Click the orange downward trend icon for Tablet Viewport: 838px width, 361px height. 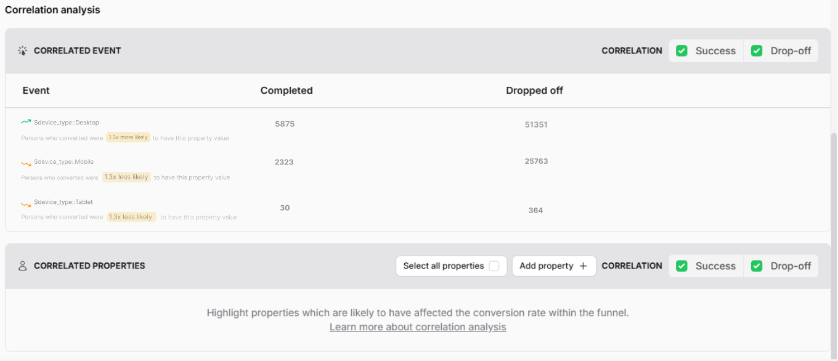tap(26, 204)
